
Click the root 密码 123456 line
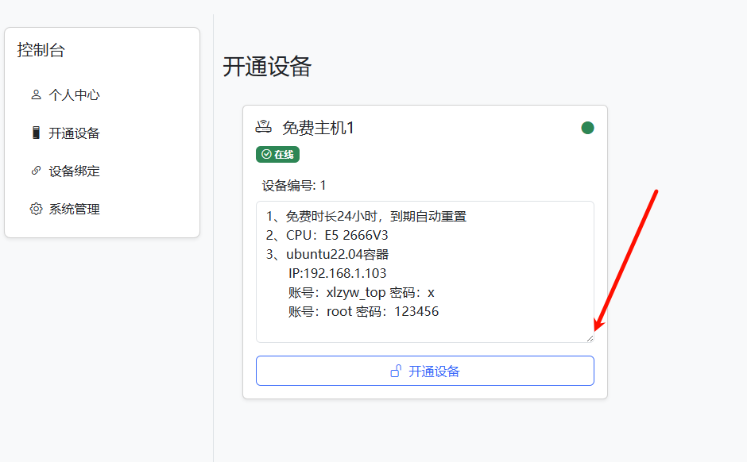point(363,312)
